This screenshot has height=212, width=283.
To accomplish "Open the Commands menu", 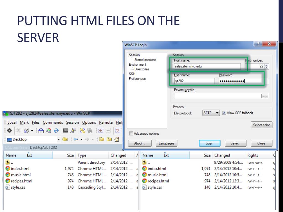I will click(x=53, y=122).
